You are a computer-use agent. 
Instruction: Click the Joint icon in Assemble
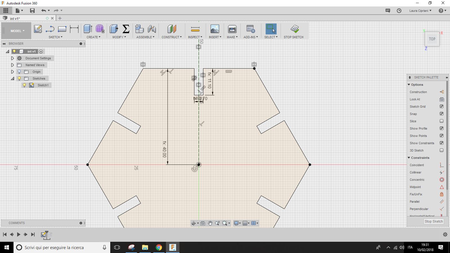pyautogui.click(x=152, y=29)
